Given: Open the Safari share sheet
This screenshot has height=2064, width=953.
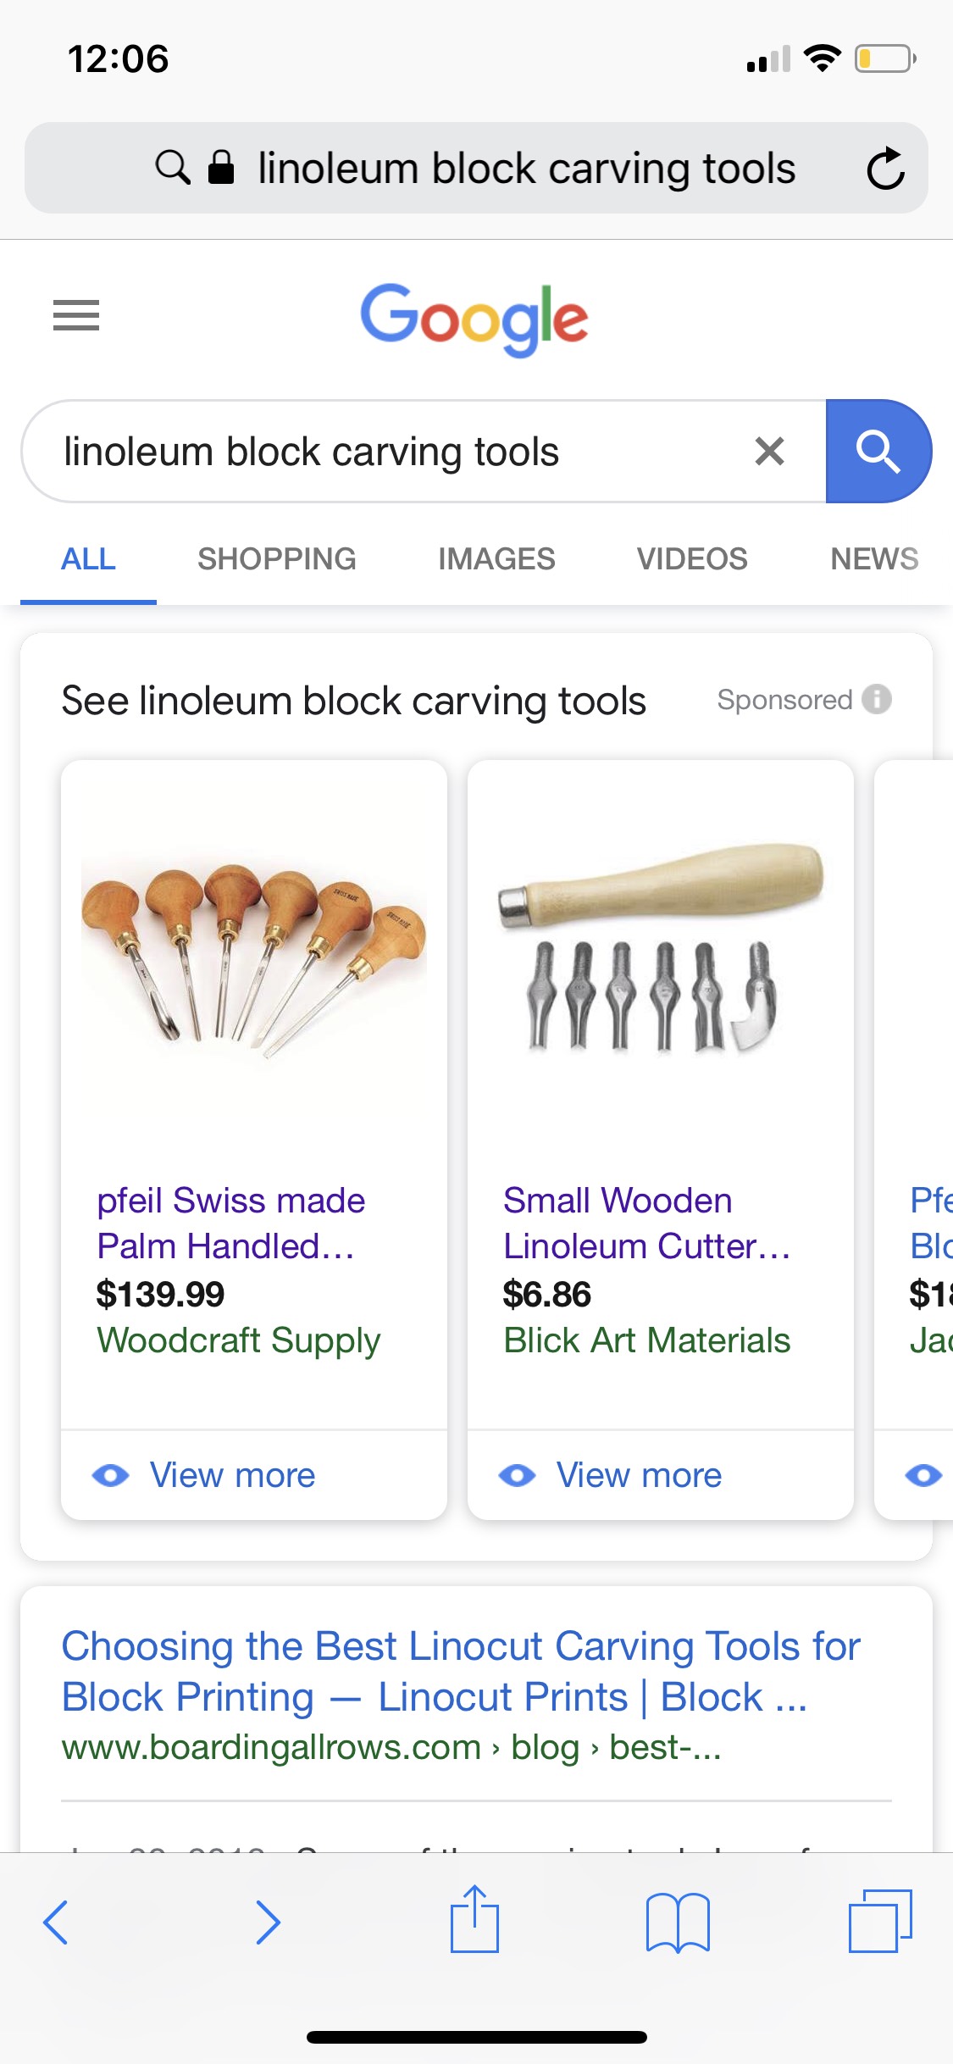Looking at the screenshot, I should [x=474, y=1920].
